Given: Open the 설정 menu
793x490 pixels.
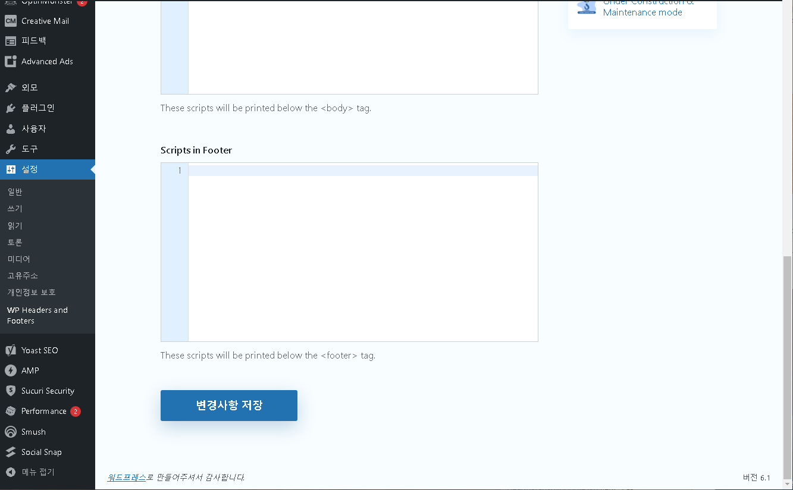Looking at the screenshot, I should pos(48,169).
